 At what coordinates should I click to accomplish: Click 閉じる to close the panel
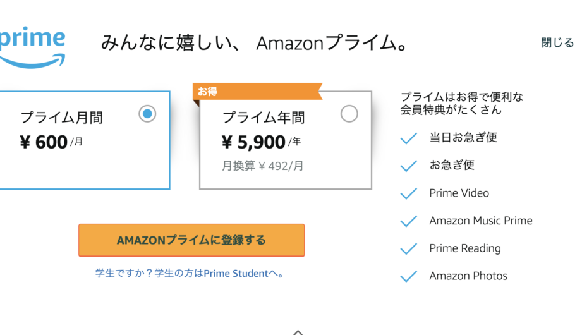pyautogui.click(x=557, y=43)
